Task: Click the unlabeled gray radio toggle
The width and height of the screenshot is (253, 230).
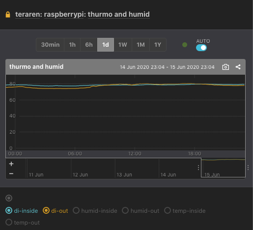Action: 9,198
